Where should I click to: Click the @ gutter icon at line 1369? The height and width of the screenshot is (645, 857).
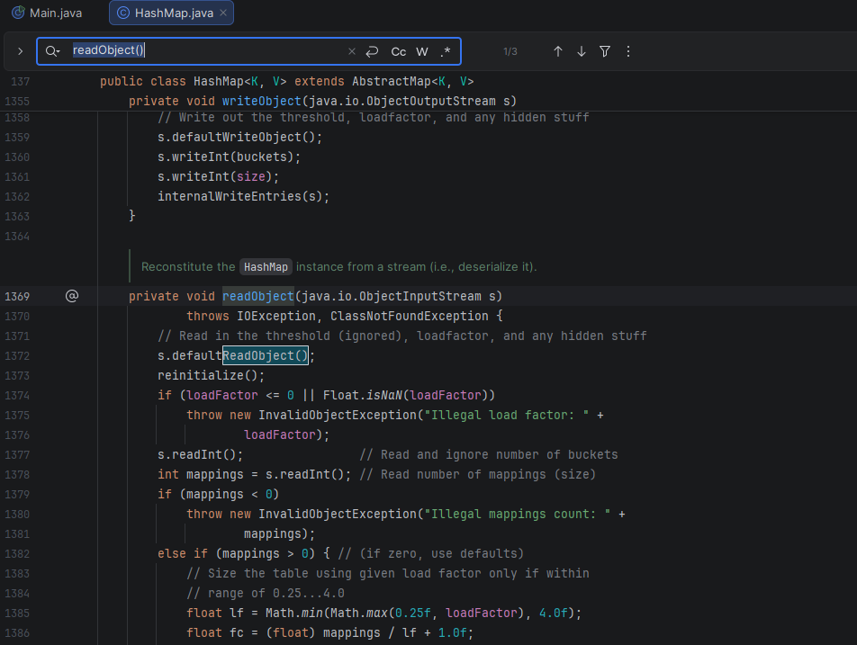(72, 296)
